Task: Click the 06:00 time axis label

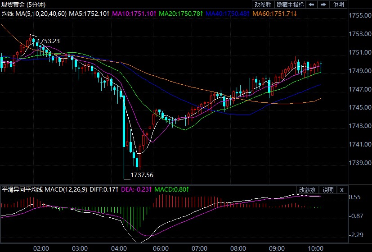Action: pyautogui.click(x=161, y=247)
